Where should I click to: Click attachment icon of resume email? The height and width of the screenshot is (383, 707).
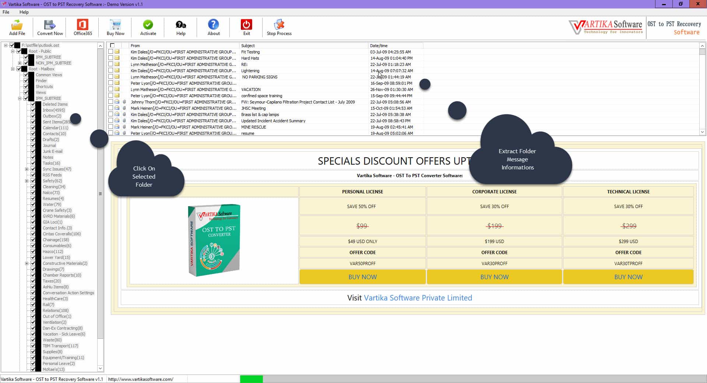[x=124, y=133]
